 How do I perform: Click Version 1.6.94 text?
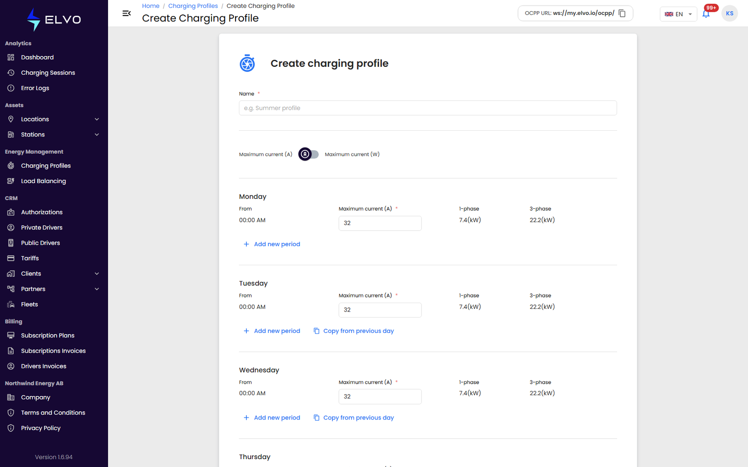pos(54,457)
